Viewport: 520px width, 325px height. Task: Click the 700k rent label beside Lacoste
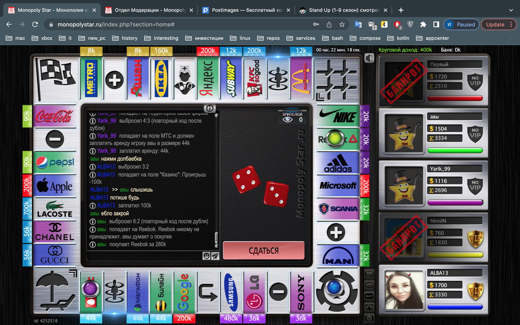click(27, 209)
